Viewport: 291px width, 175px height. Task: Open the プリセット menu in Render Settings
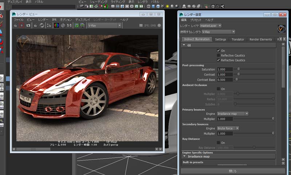click(x=196, y=20)
